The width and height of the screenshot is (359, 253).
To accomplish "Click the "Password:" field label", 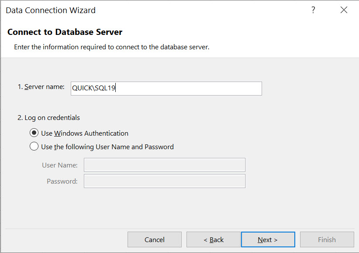I will tap(62, 181).
